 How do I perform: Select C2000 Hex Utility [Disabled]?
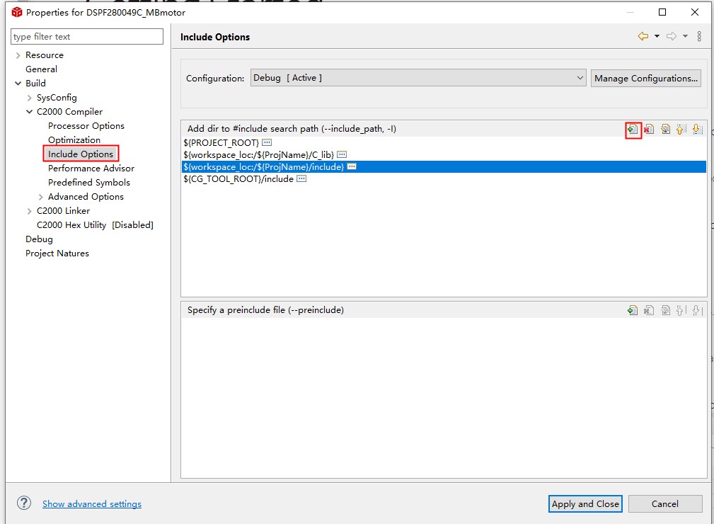95,225
